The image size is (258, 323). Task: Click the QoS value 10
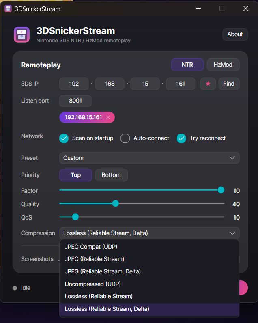pyautogui.click(x=236, y=217)
